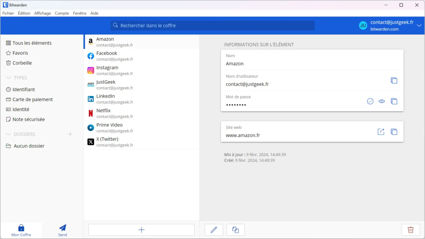
Task: Edit the Amazon entry with the pencil icon
Action: pyautogui.click(x=214, y=229)
